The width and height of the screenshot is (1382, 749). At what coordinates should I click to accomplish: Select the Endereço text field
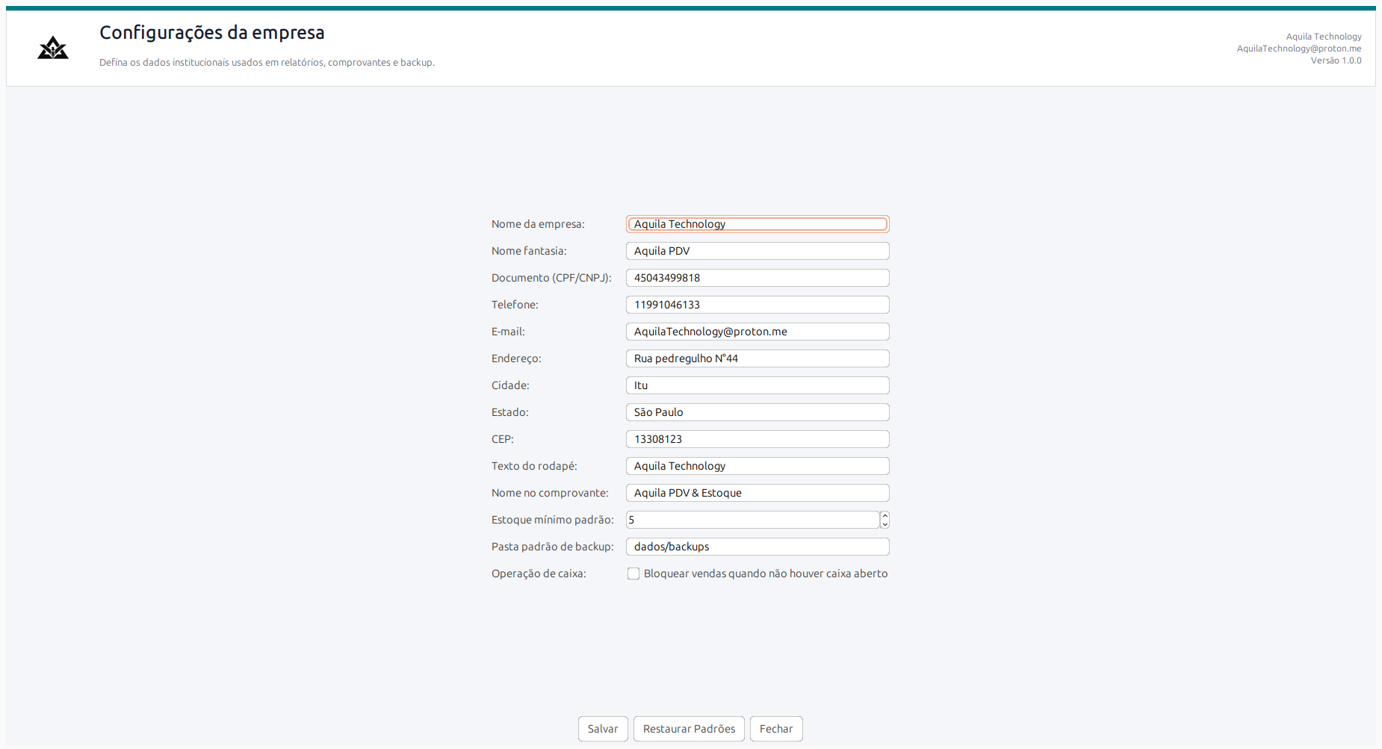[x=757, y=358]
